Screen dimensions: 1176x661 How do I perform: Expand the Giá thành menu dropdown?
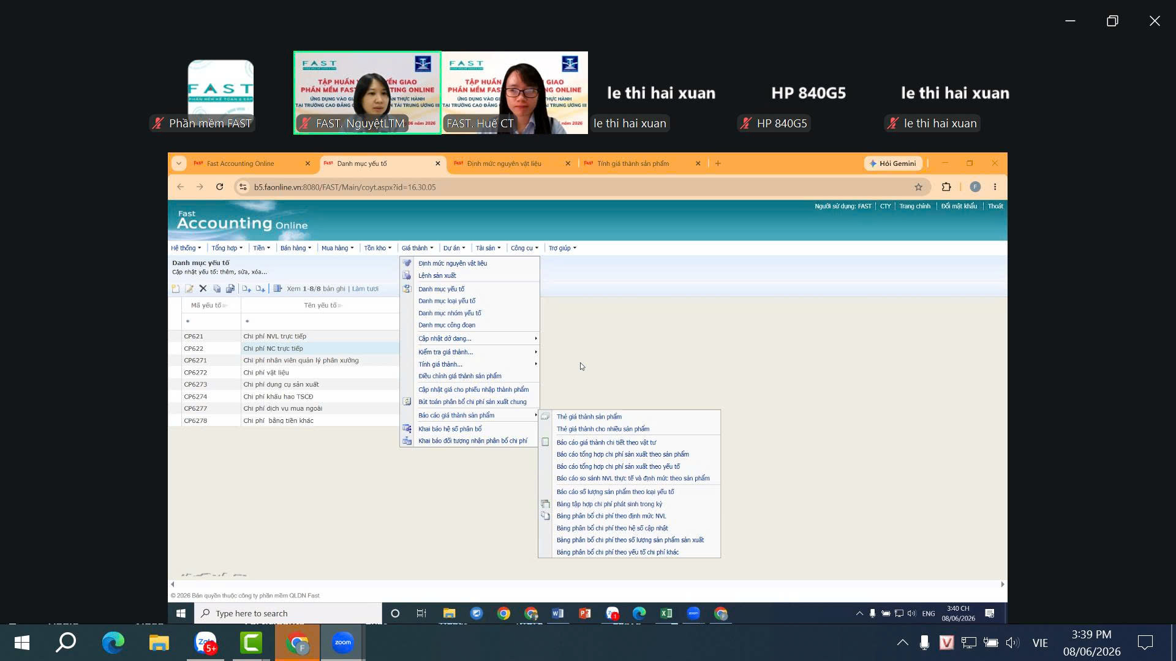(x=417, y=248)
